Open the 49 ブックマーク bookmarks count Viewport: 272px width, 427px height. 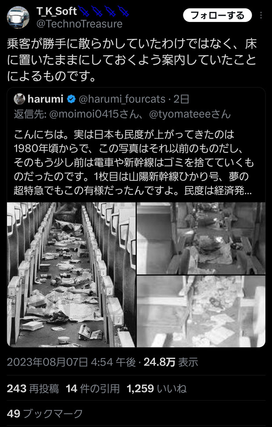click(x=45, y=414)
